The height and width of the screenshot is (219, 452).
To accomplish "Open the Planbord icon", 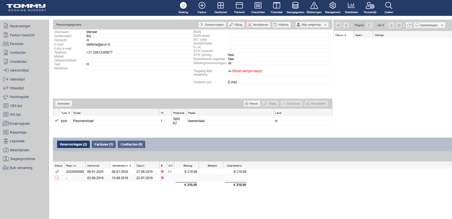I will (239, 5).
